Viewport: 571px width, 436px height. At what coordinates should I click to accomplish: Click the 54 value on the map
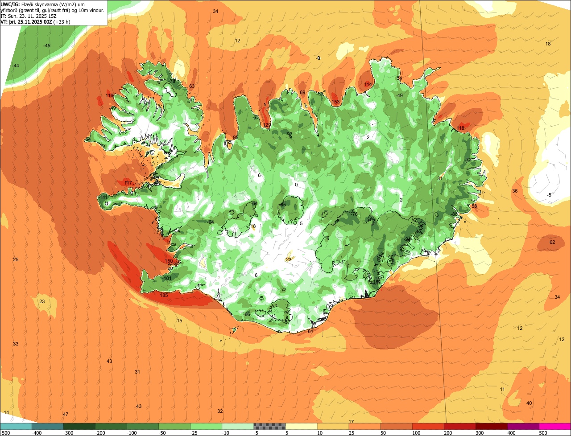click(399, 78)
